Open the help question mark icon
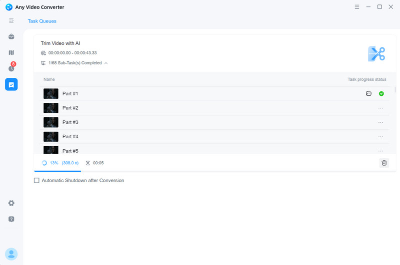400x265 pixels. coord(11,219)
